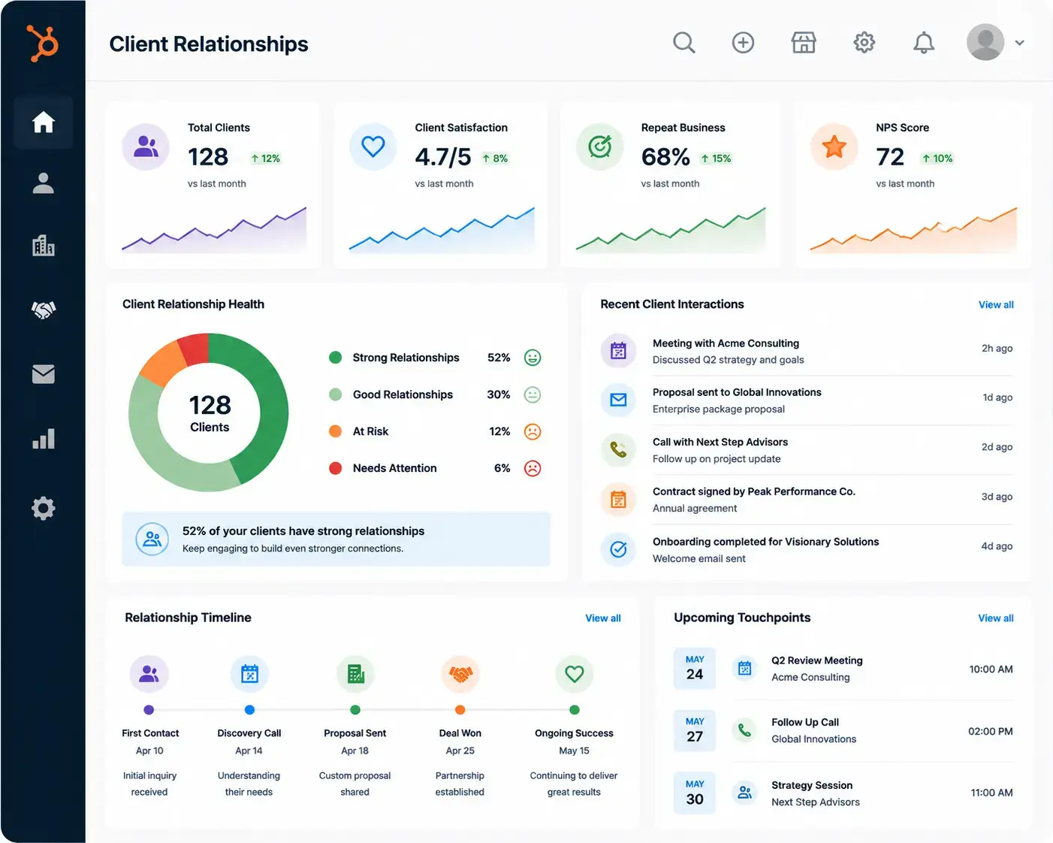Click the Proposal Sent building icon
The width and height of the screenshot is (1053, 843).
(x=355, y=674)
